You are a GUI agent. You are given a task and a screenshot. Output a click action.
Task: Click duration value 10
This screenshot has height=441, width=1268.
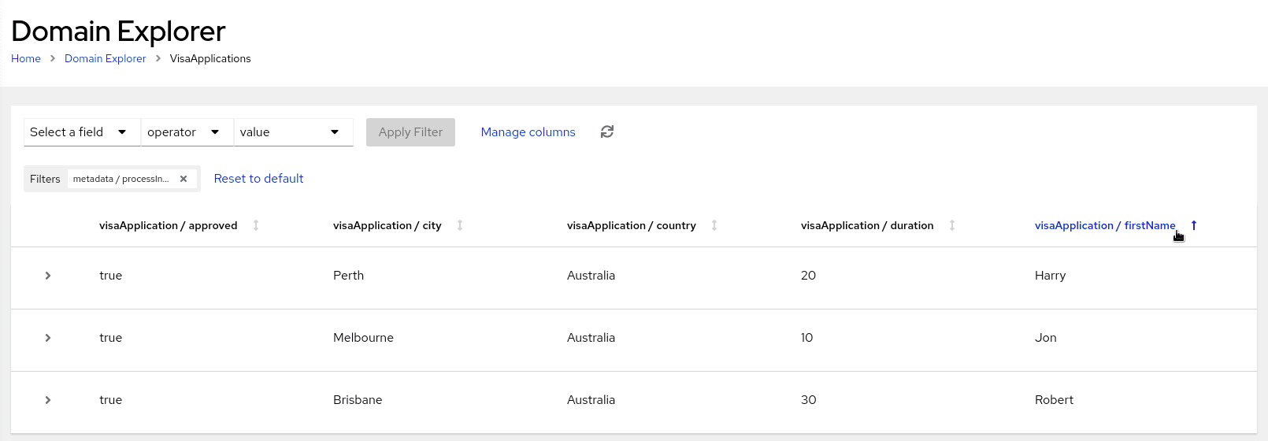[x=806, y=338]
